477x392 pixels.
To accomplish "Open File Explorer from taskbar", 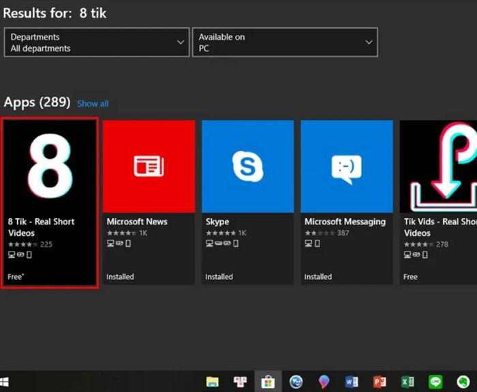I will pyautogui.click(x=213, y=382).
